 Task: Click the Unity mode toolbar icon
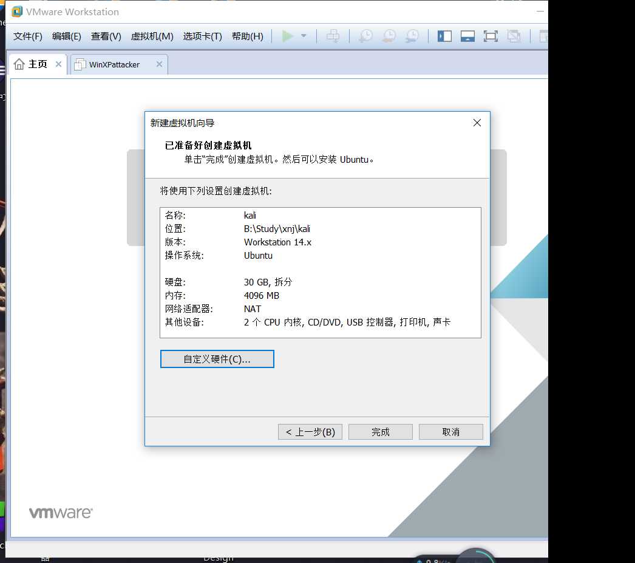click(x=514, y=36)
